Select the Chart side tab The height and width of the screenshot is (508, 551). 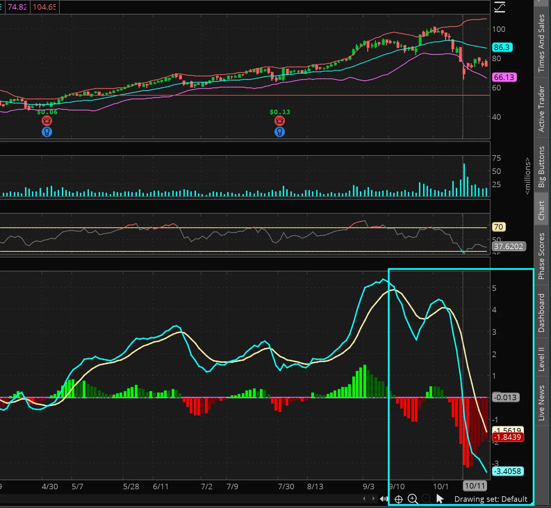542,210
